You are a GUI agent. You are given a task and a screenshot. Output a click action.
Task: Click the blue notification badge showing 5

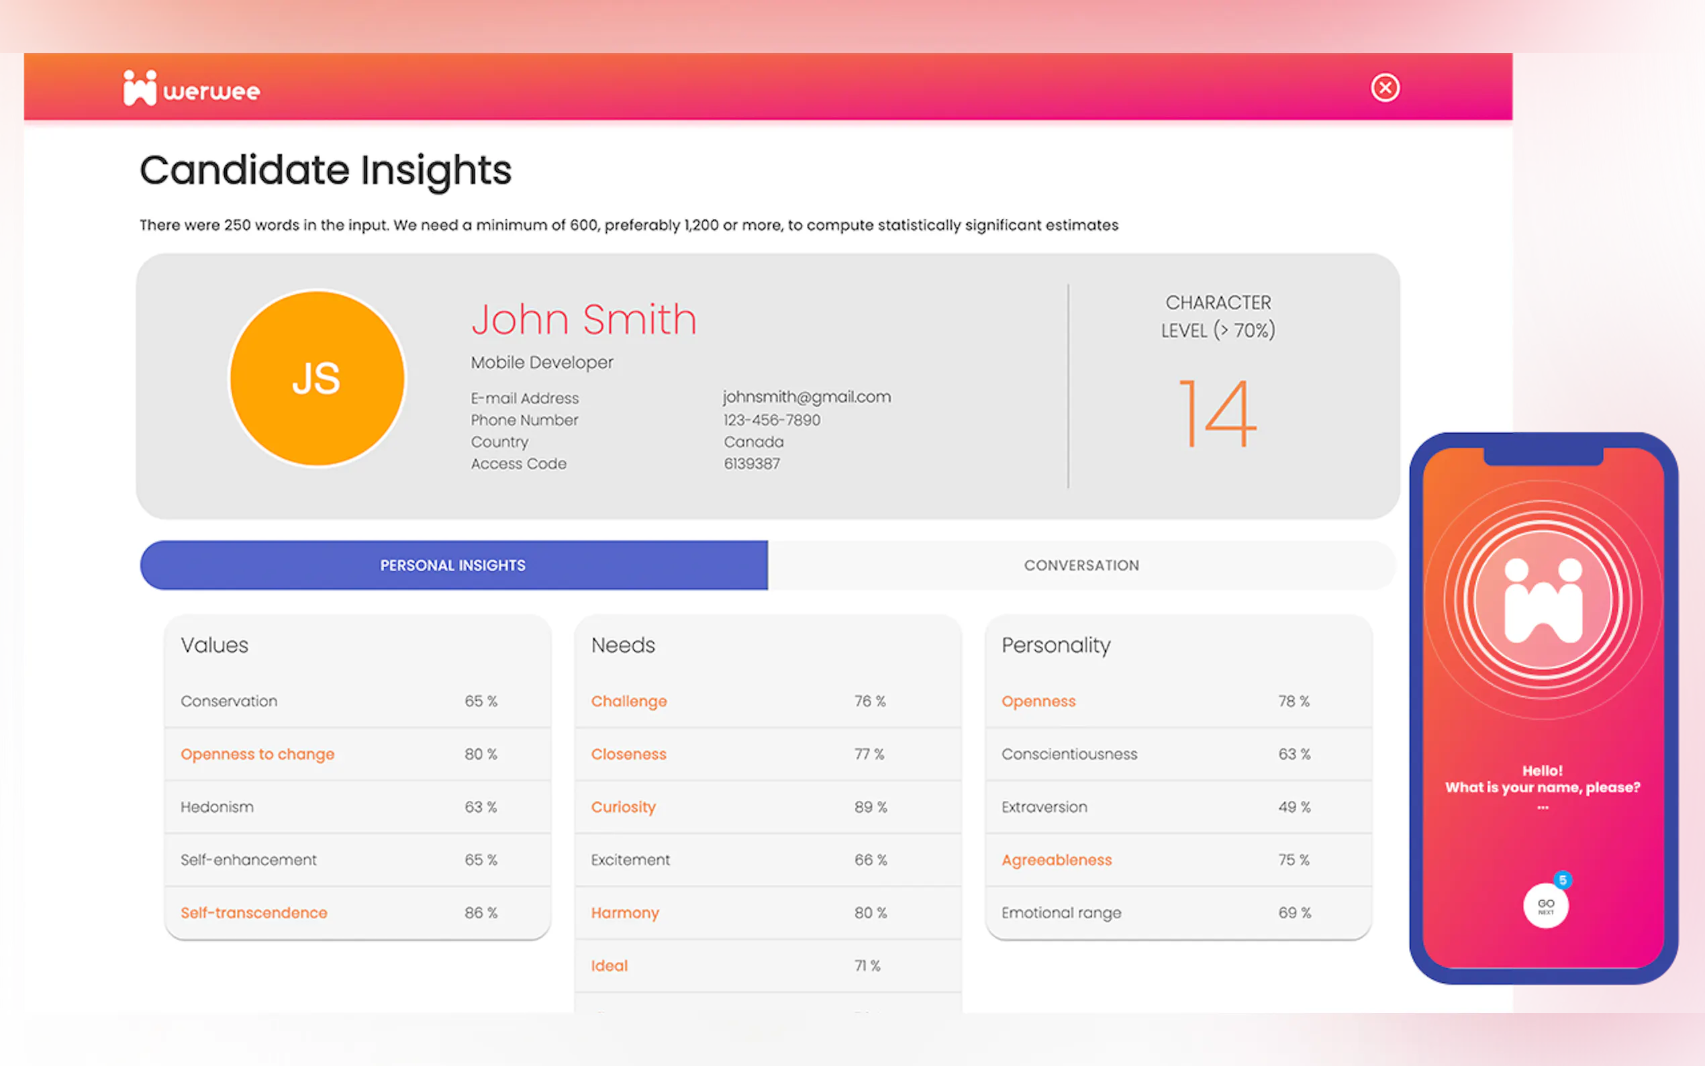click(1563, 880)
